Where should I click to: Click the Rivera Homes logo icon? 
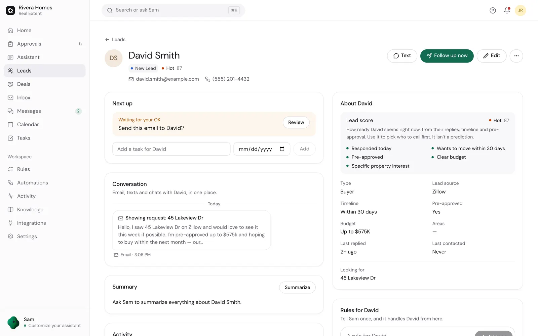[10, 10]
